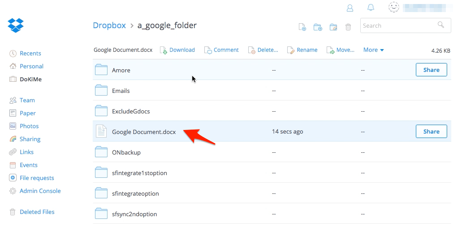Share Google Document.docx
The width and height of the screenshot is (462, 243).
432,132
